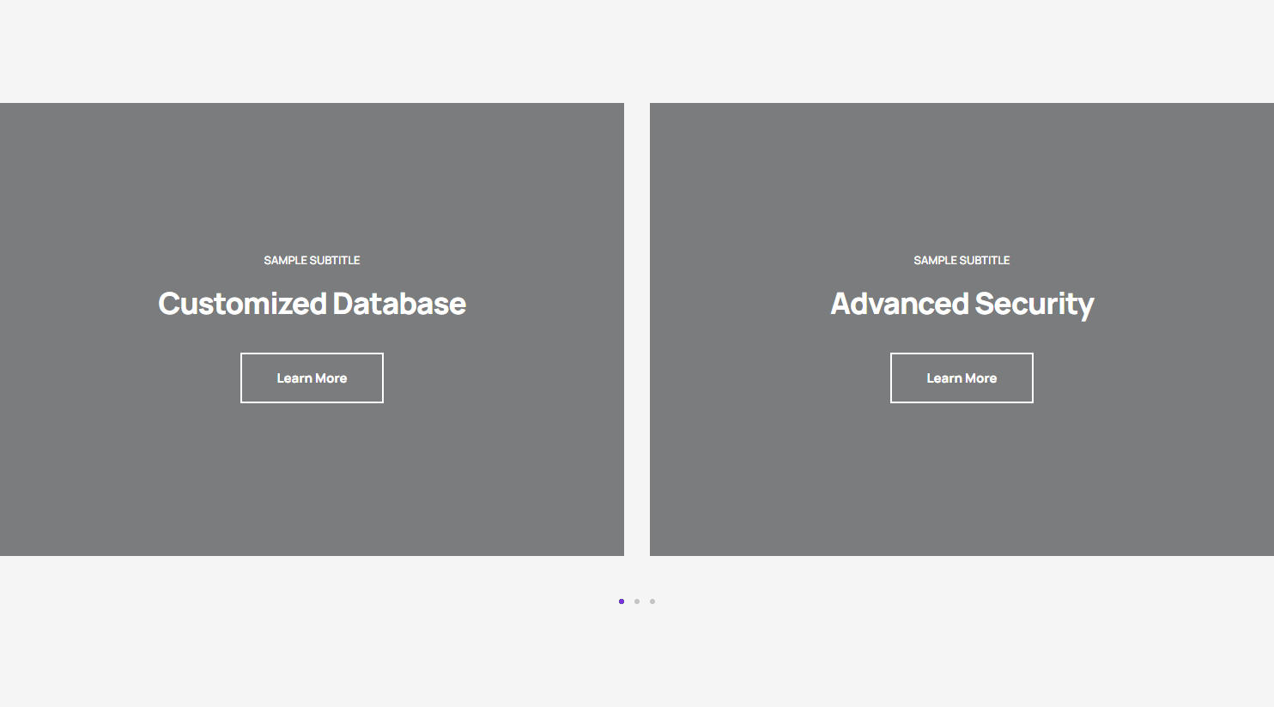Go to the second carousel slide dot
Image resolution: width=1274 pixels, height=707 pixels.
point(637,601)
